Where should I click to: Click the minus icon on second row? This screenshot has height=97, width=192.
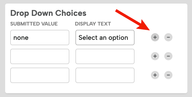click(x=168, y=56)
